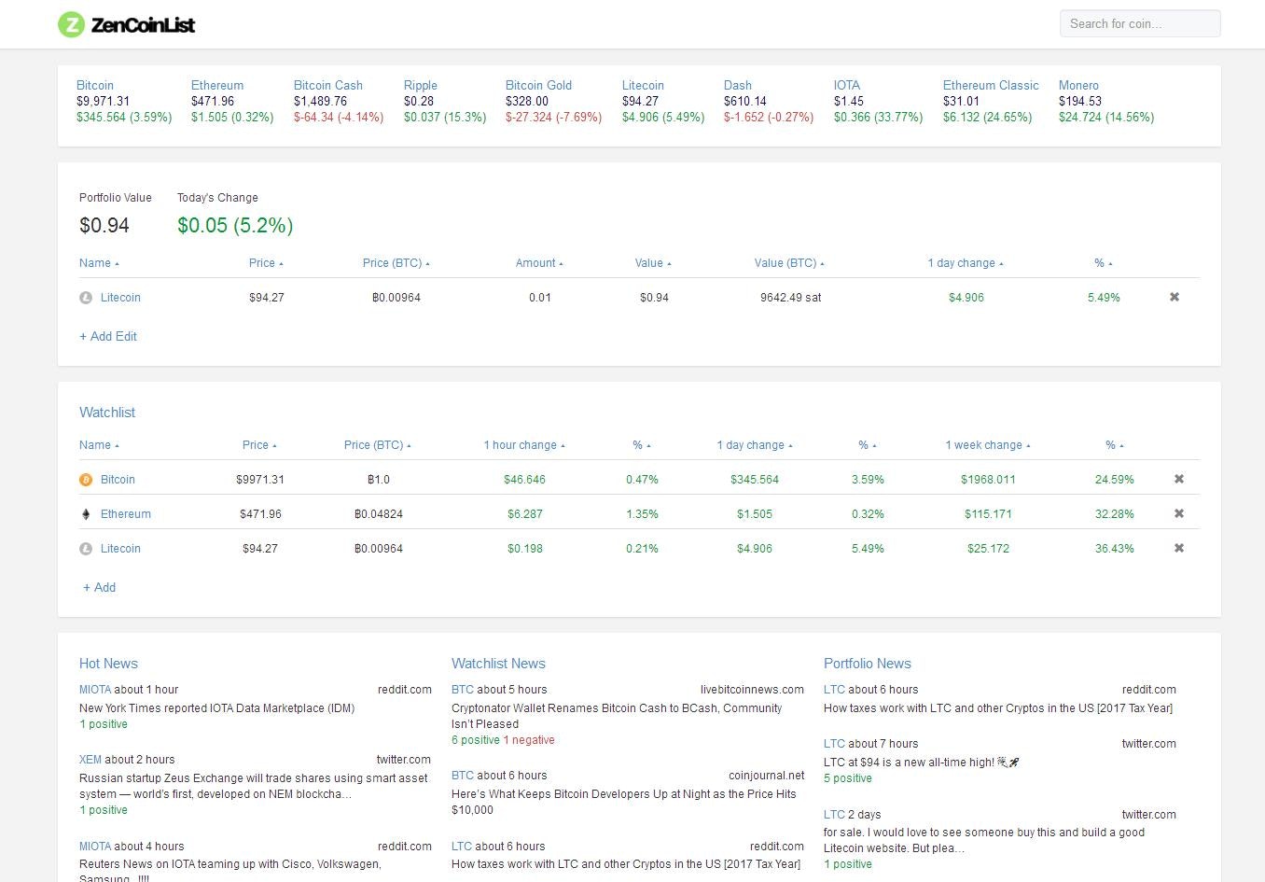The height and width of the screenshot is (882, 1265).
Task: Open IOTA ticker link
Action: point(847,85)
